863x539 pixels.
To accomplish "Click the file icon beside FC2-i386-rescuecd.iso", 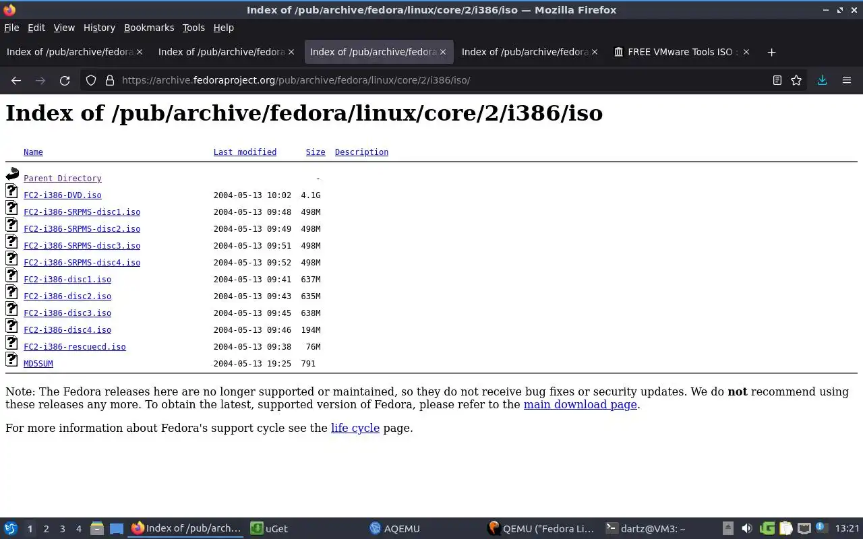I will 11,343.
